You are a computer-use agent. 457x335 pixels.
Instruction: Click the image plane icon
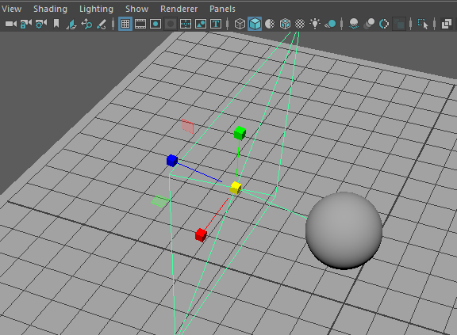coord(71,24)
